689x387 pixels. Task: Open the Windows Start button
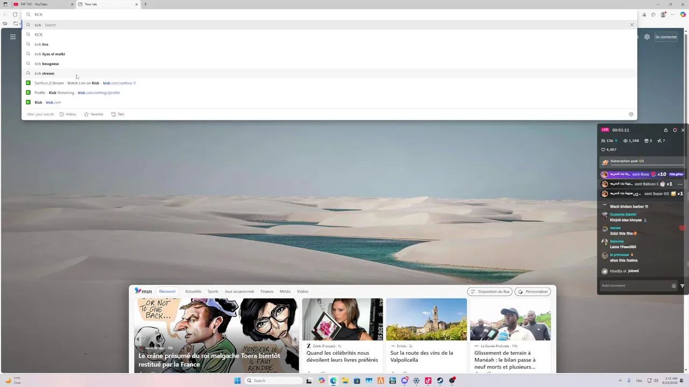[237, 381]
